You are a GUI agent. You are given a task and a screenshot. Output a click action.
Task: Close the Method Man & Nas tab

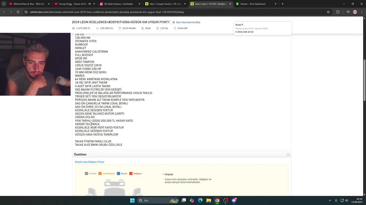49,4
